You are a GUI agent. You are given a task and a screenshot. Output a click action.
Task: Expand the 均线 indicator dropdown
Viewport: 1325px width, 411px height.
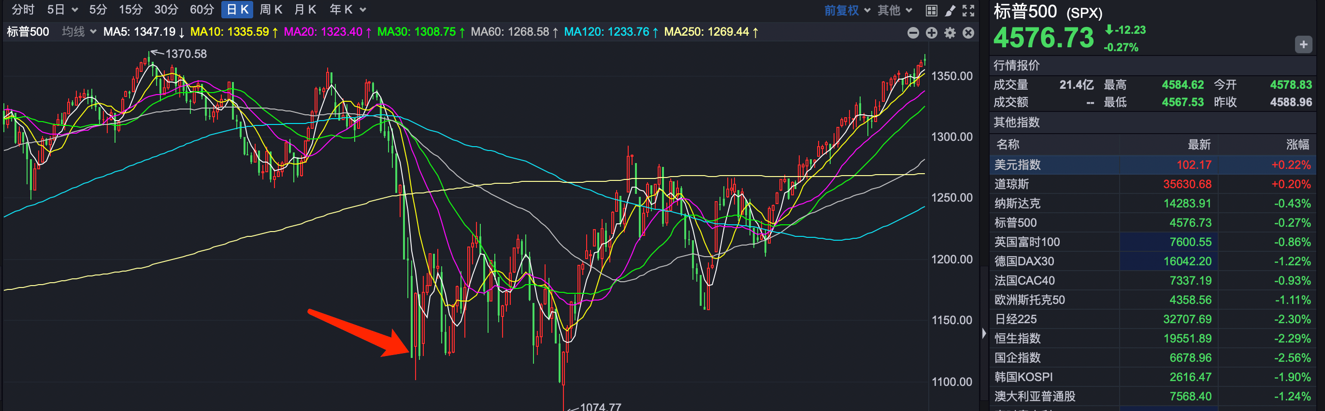[x=79, y=32]
